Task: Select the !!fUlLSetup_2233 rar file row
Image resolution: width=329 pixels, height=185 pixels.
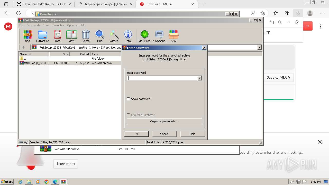Action: coord(70,63)
